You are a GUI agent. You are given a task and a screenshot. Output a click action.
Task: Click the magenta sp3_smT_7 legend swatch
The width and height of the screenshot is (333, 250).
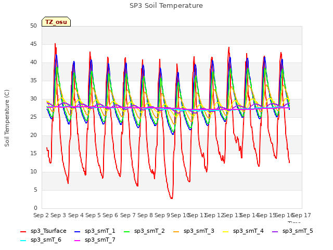tap(78, 241)
